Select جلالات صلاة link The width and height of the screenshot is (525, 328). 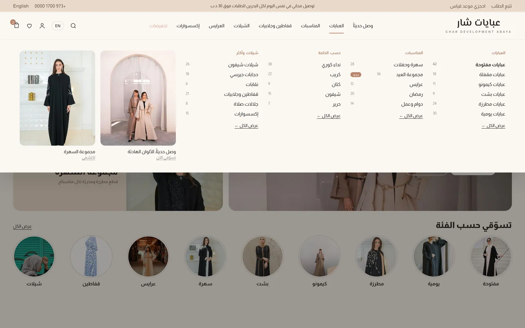[246, 104]
